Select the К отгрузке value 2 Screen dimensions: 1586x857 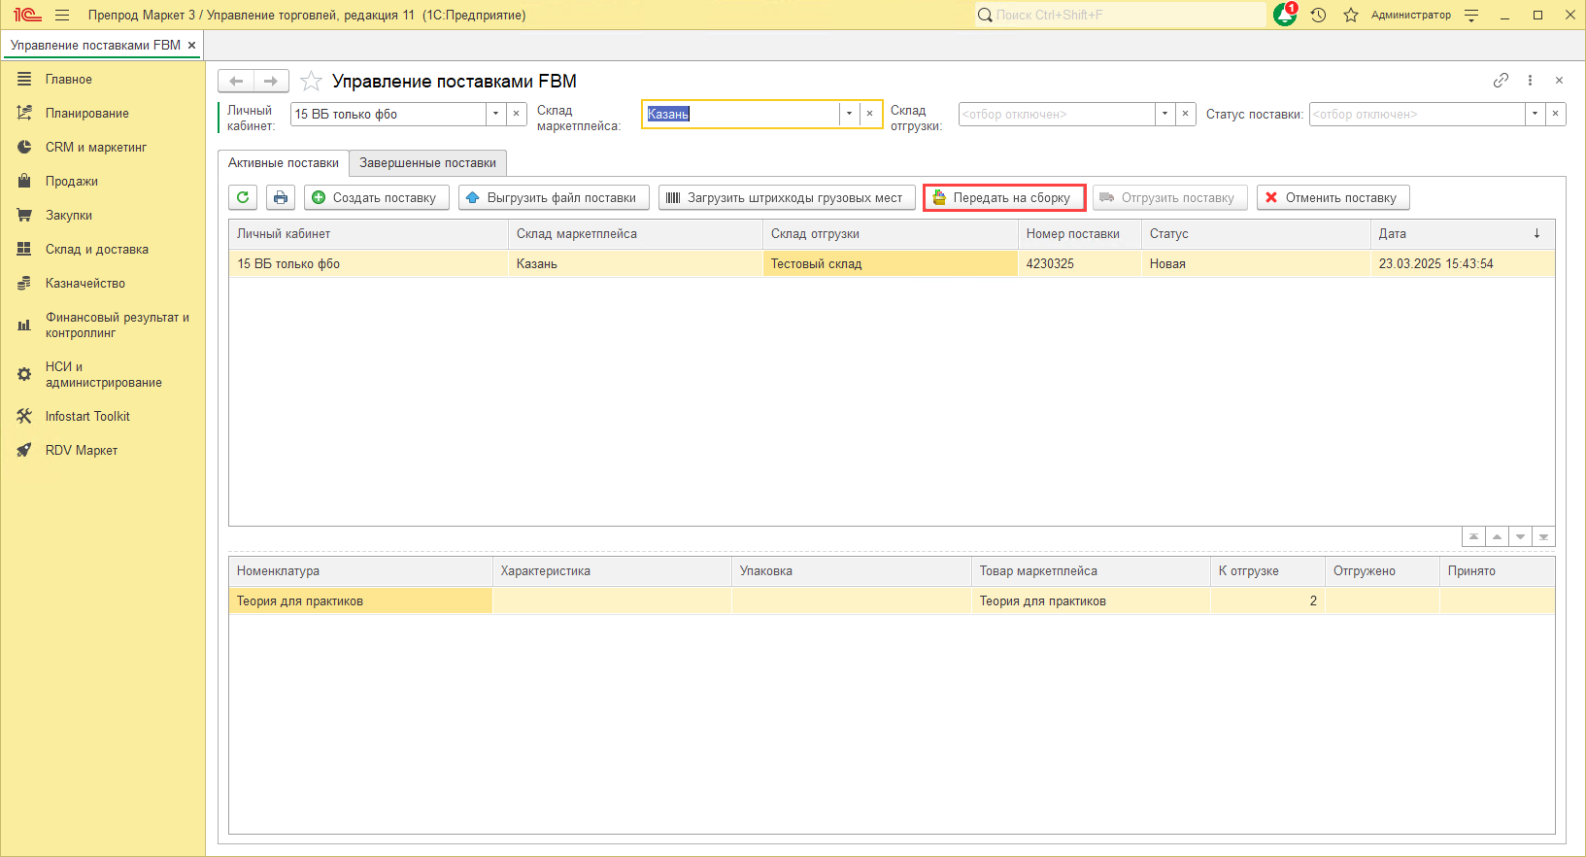(1267, 600)
